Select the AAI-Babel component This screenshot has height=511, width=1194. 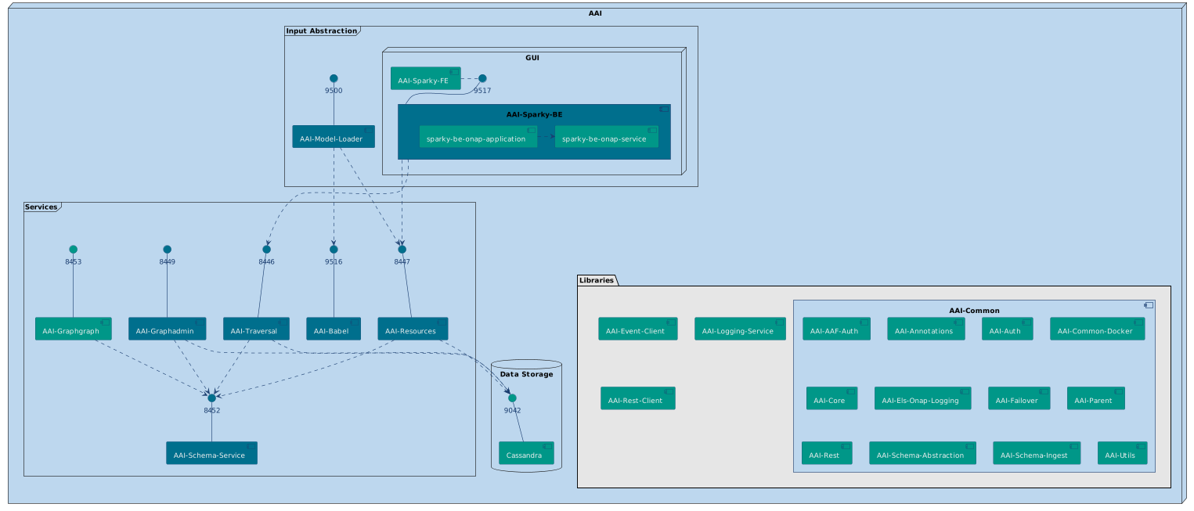pos(334,329)
